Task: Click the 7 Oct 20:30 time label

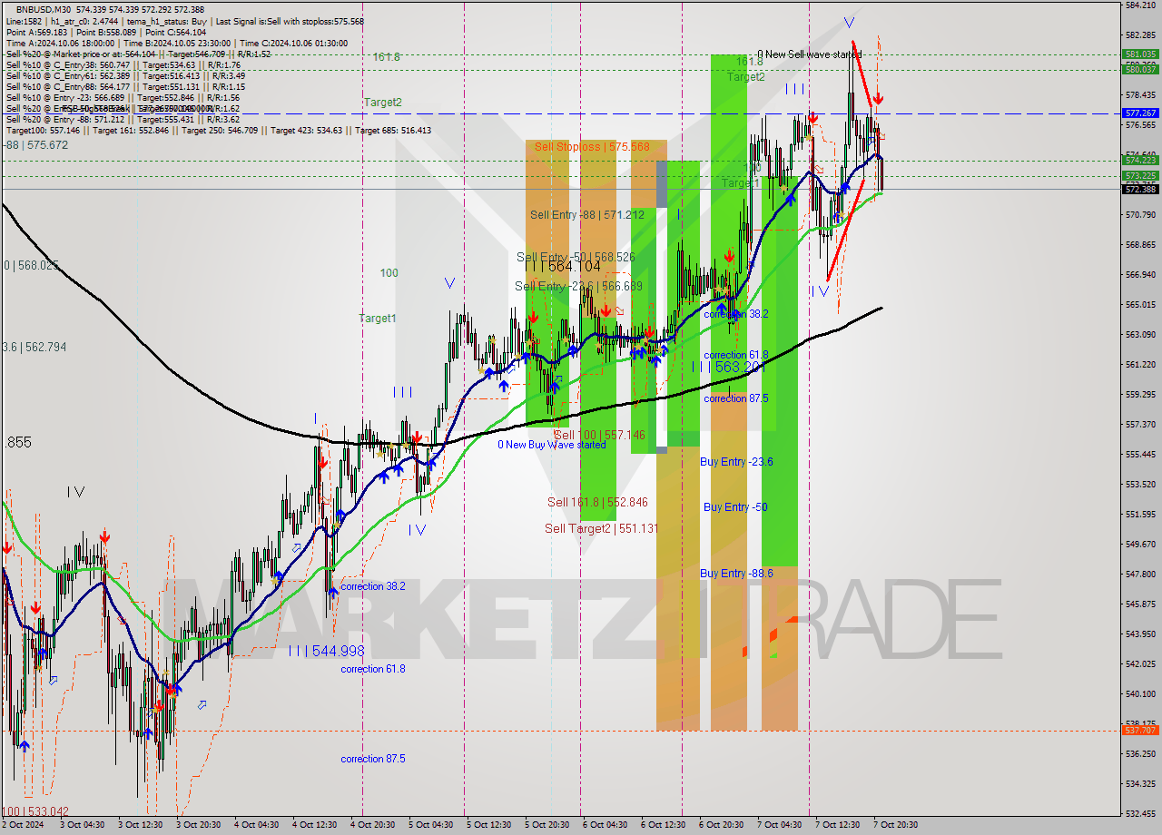Action: point(894,825)
